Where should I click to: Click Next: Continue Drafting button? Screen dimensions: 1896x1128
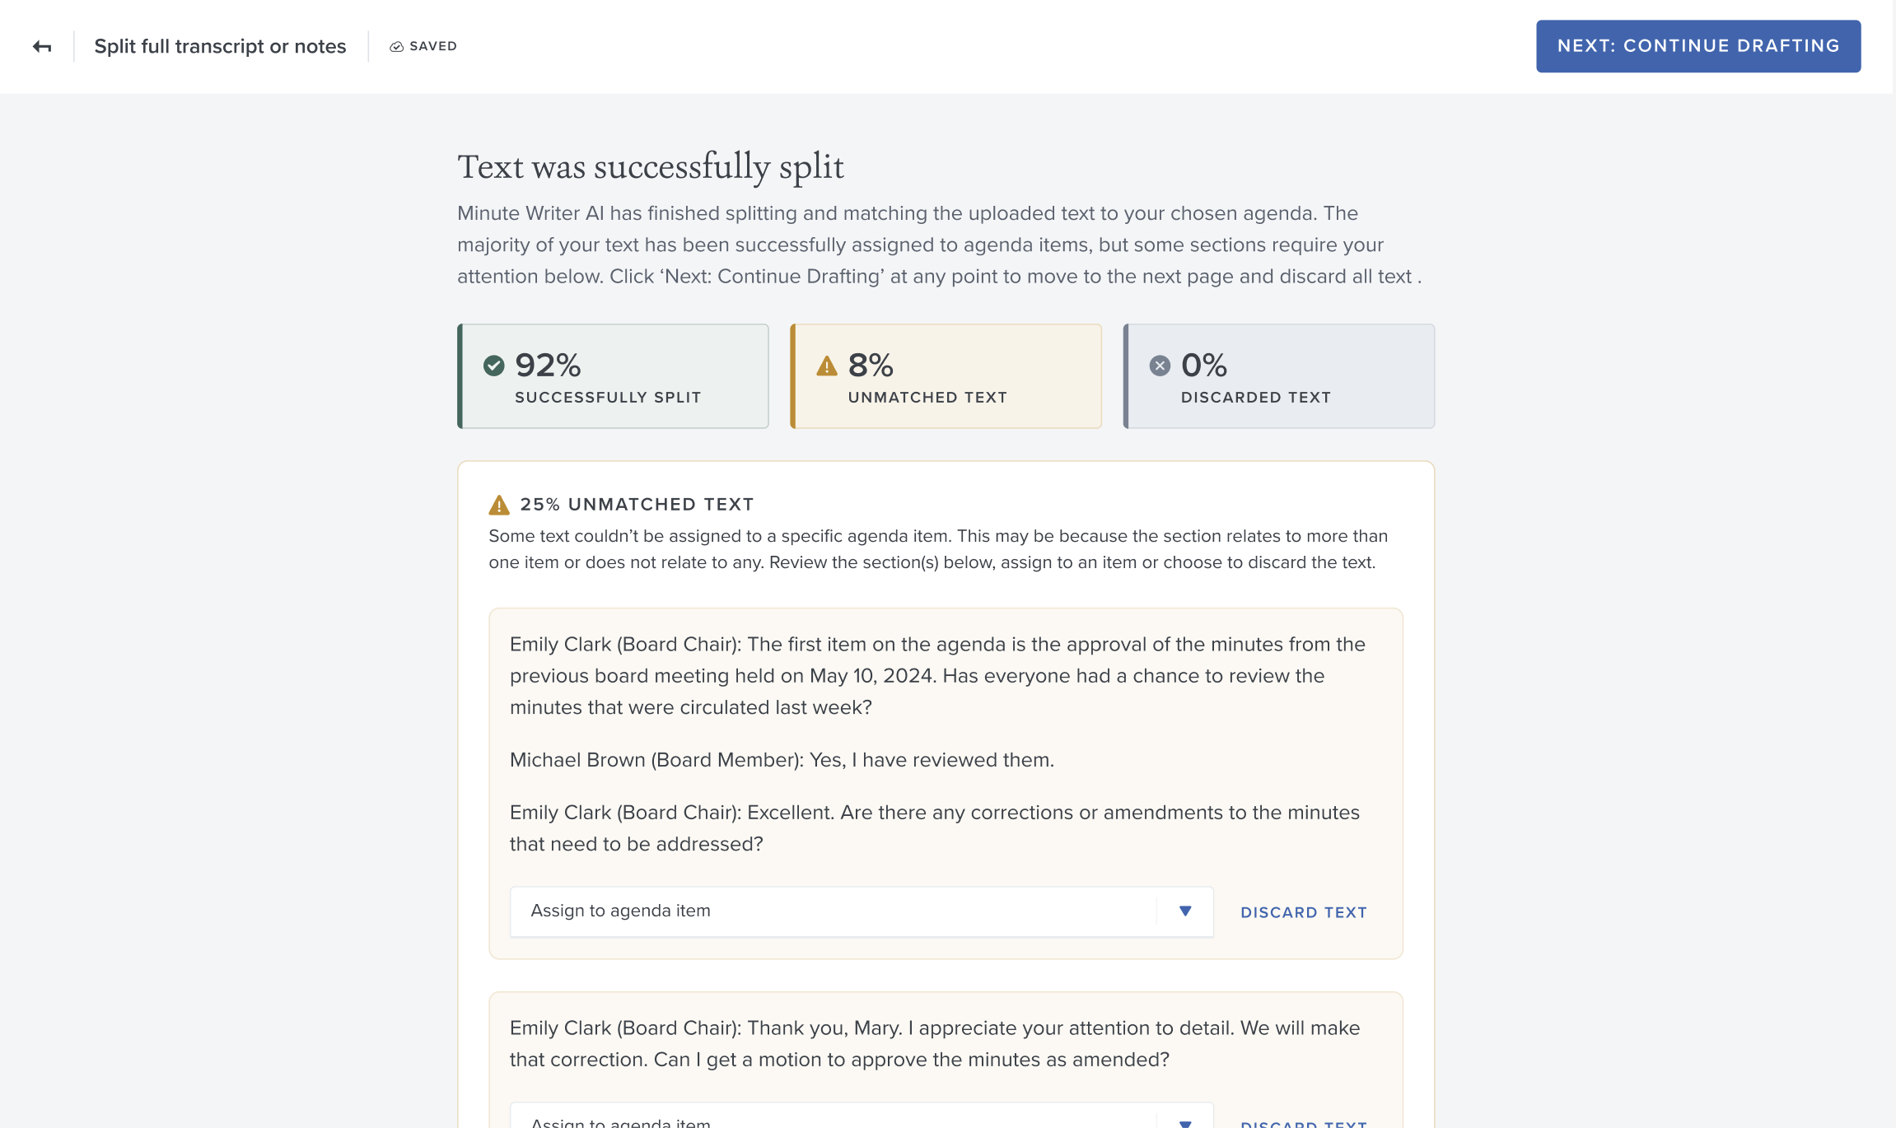click(x=1698, y=46)
